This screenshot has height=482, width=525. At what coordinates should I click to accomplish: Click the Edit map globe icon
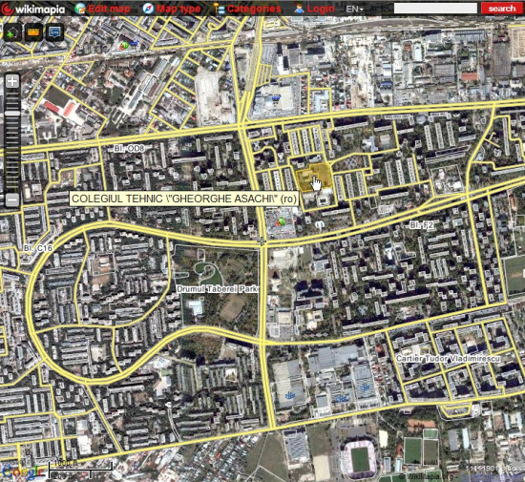pyautogui.click(x=80, y=9)
